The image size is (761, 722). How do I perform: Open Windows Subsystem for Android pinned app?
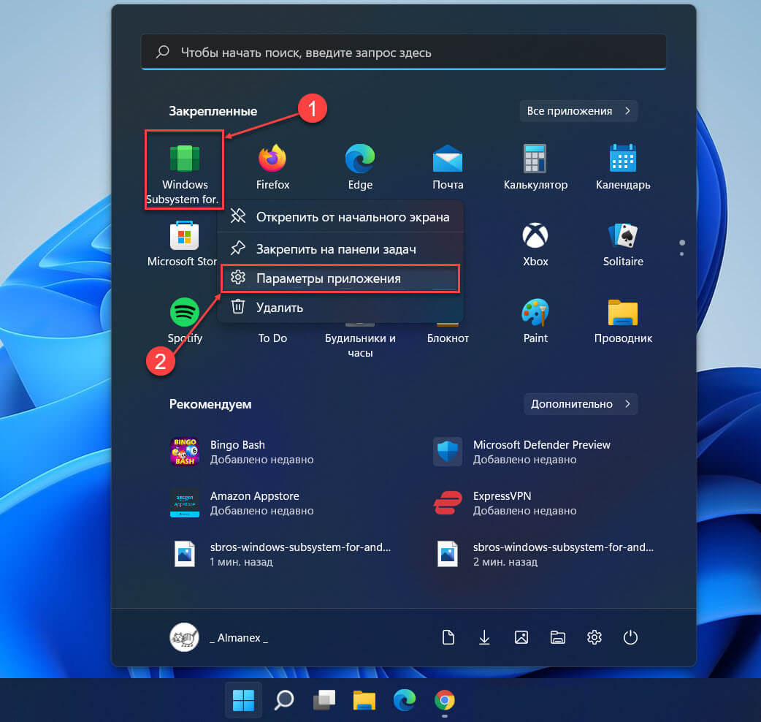tap(184, 170)
